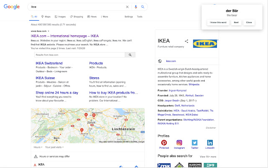Viewport: 268px width, 168px height.
Task: Click the blue magnifier search icon
Action: click(x=142, y=7)
